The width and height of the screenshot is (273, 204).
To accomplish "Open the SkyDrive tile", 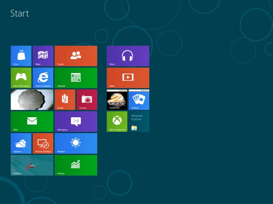I will pyautogui.click(x=21, y=144).
